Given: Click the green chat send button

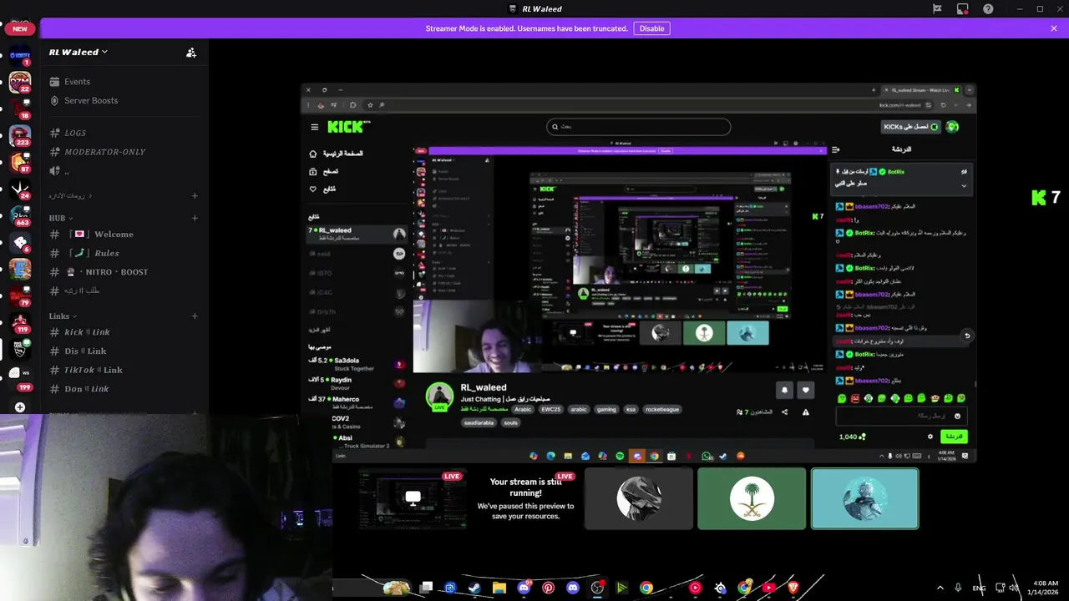Looking at the screenshot, I should (x=954, y=437).
